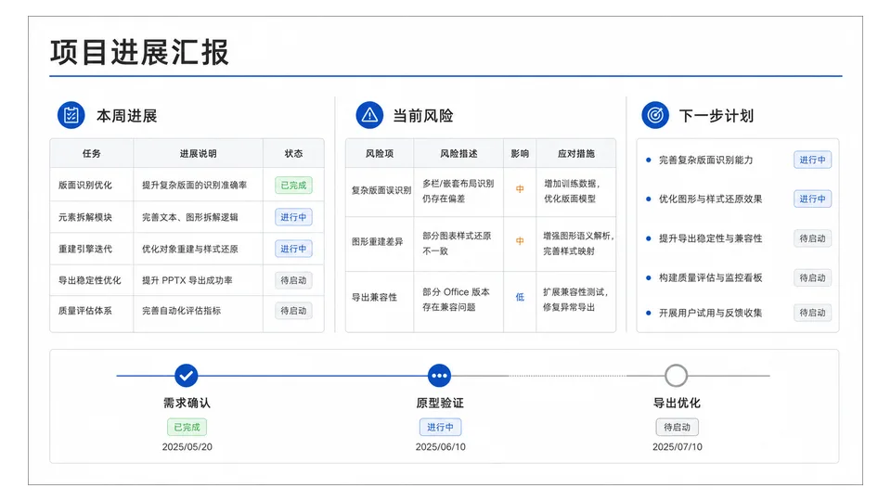The height and width of the screenshot is (501, 891).
Task: Click the 进展说明 column header
Action: pyautogui.click(x=199, y=153)
